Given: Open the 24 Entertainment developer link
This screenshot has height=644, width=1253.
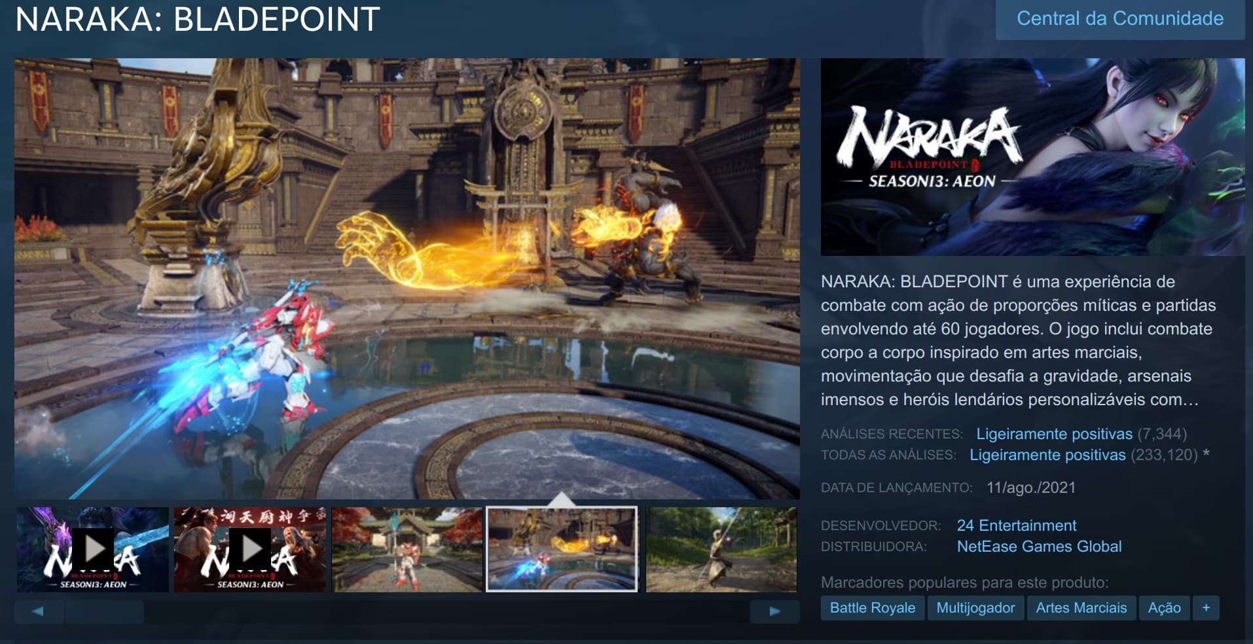Looking at the screenshot, I should (x=1016, y=526).
